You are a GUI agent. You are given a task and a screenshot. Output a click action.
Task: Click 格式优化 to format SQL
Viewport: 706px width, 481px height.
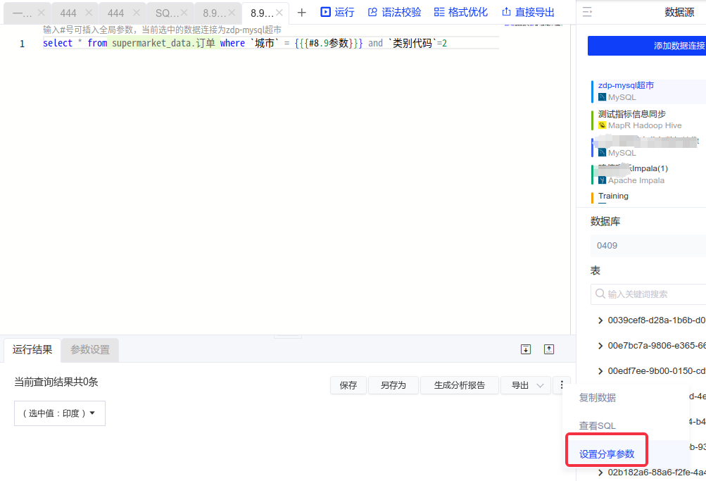click(x=460, y=13)
